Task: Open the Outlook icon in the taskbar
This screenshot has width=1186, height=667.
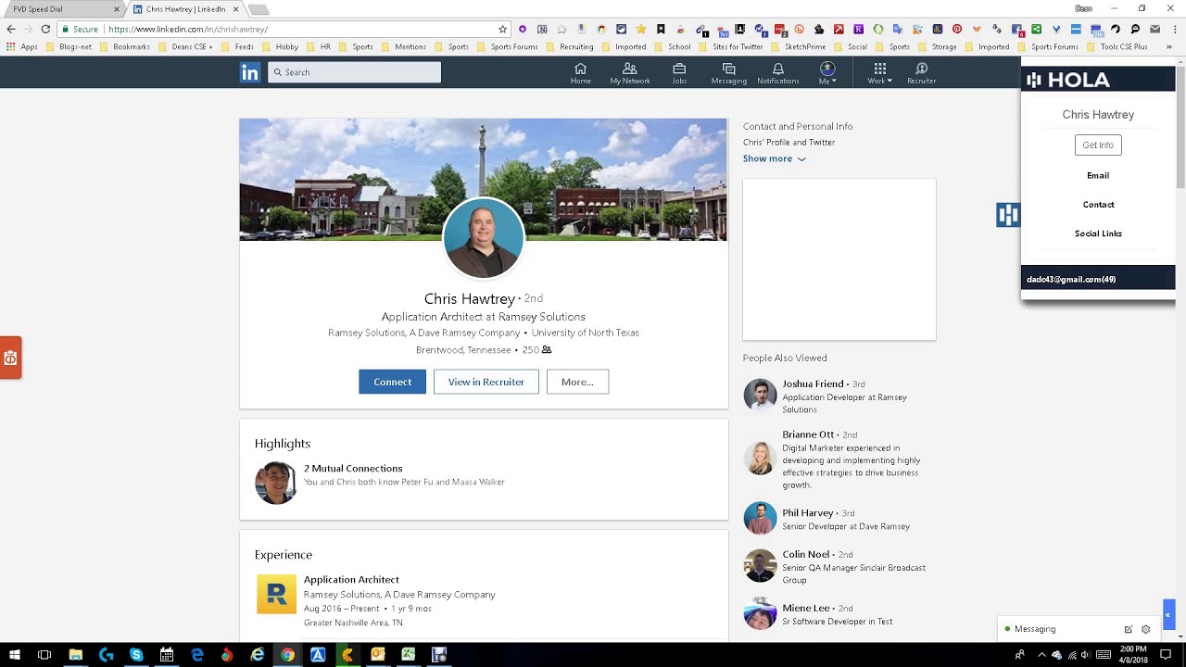Action: tap(378, 655)
